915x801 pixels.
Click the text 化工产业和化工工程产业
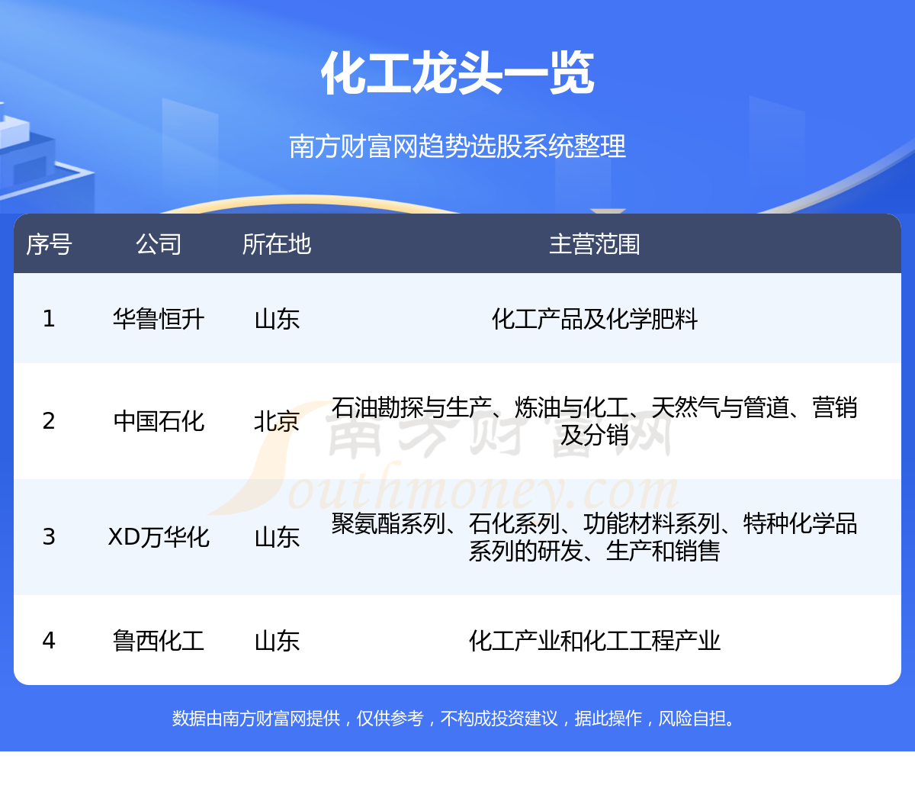(595, 640)
